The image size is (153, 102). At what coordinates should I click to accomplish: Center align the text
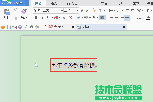pyautogui.click(x=117, y=18)
